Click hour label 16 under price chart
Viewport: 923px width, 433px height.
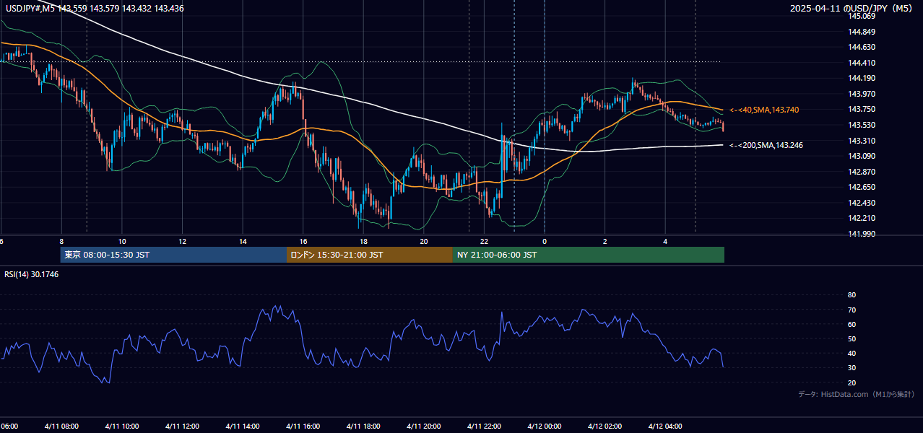303,241
